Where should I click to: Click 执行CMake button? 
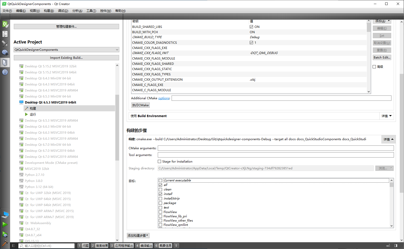click(x=140, y=105)
